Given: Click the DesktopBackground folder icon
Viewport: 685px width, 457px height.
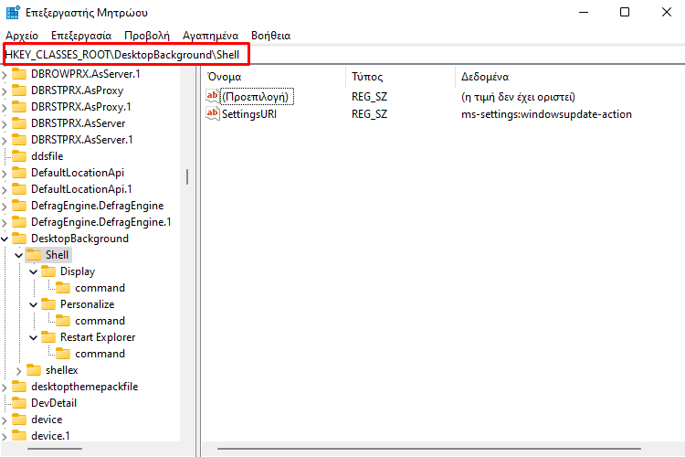Looking at the screenshot, I should tap(19, 239).
